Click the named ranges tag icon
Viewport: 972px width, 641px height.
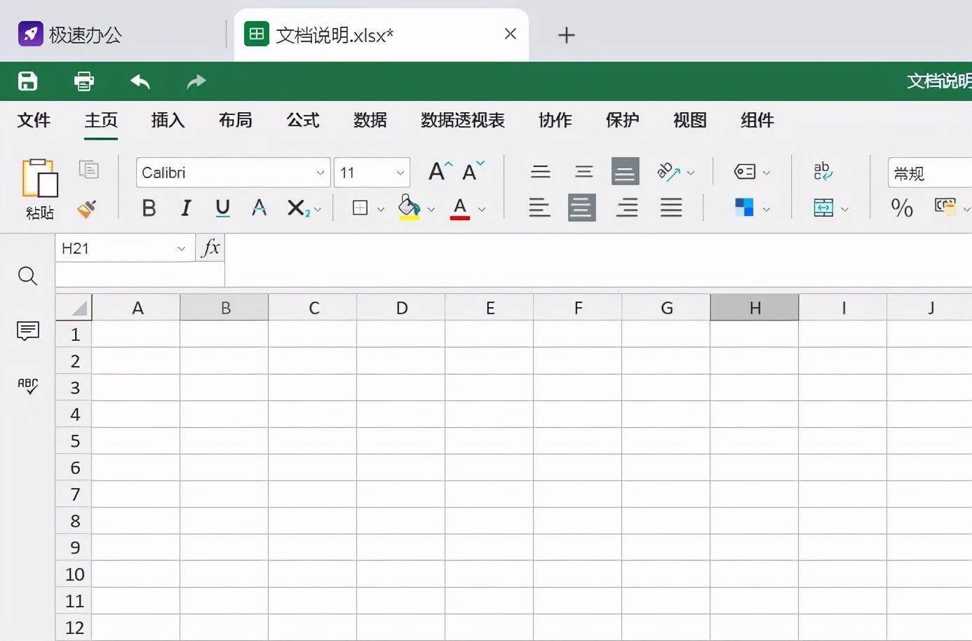click(x=745, y=172)
